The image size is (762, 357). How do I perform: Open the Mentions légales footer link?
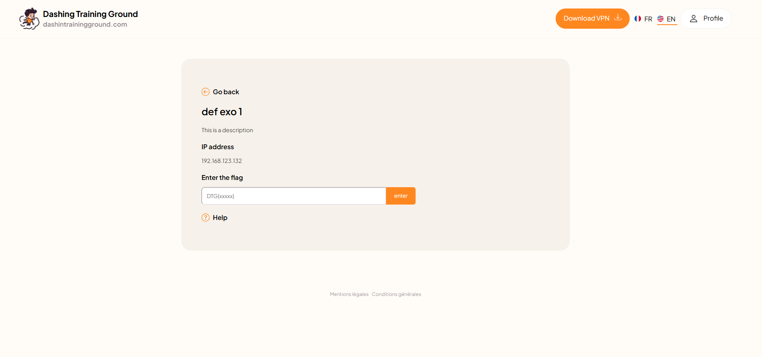(x=349, y=294)
